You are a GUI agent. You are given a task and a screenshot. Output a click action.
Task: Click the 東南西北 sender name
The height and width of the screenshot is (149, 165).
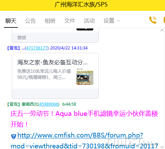30,104
